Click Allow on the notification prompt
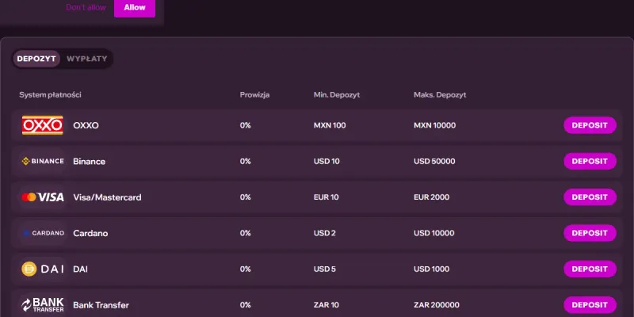 (x=135, y=8)
